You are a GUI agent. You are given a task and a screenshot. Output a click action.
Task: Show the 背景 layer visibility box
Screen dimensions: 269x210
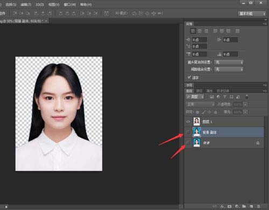(x=188, y=143)
